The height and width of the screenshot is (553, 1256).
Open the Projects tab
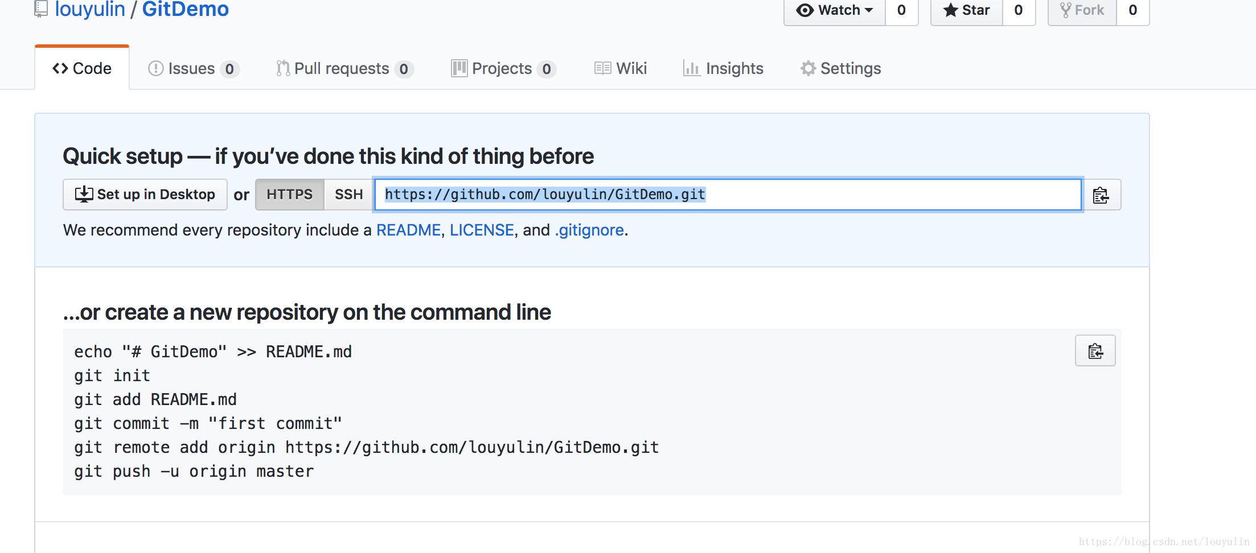point(503,68)
